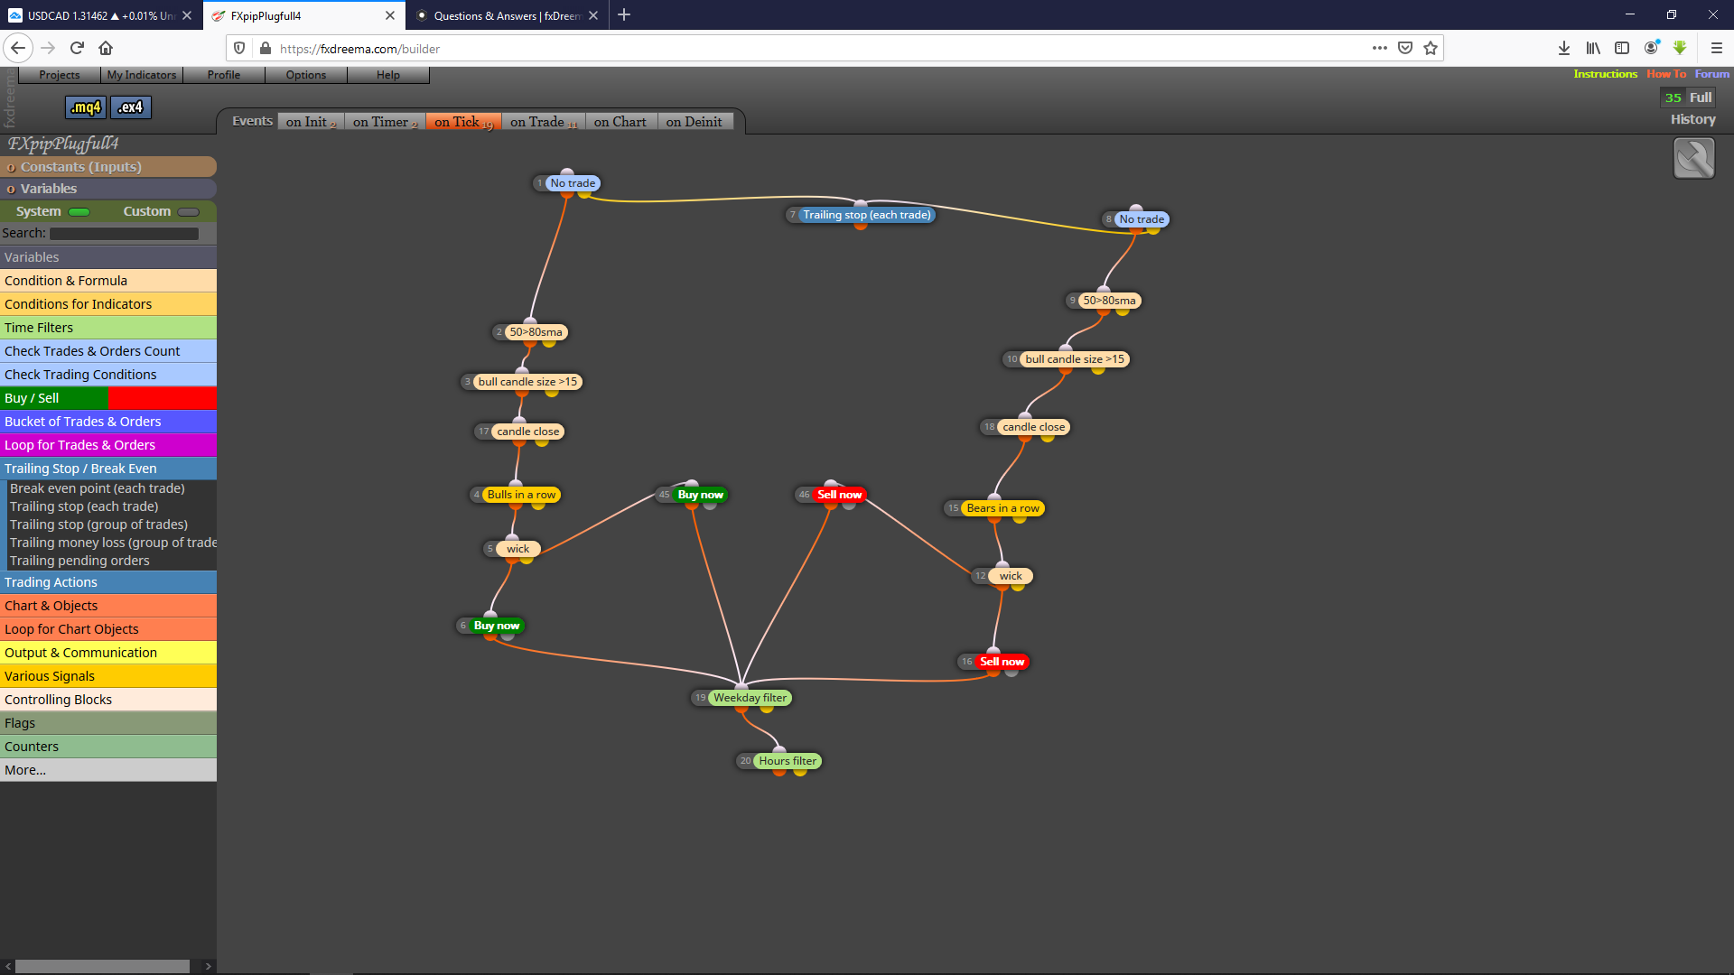The width and height of the screenshot is (1734, 975).
Task: Open the Projects menu
Action: [59, 75]
